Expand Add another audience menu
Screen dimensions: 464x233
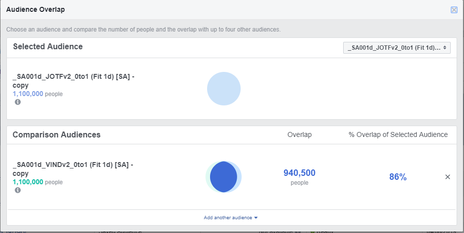(231, 218)
